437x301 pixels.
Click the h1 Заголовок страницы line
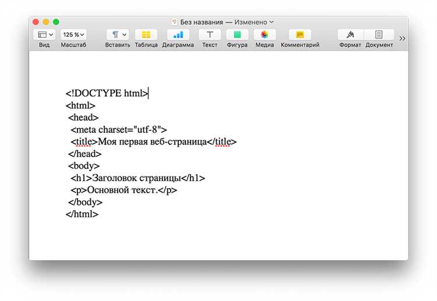[x=138, y=178]
